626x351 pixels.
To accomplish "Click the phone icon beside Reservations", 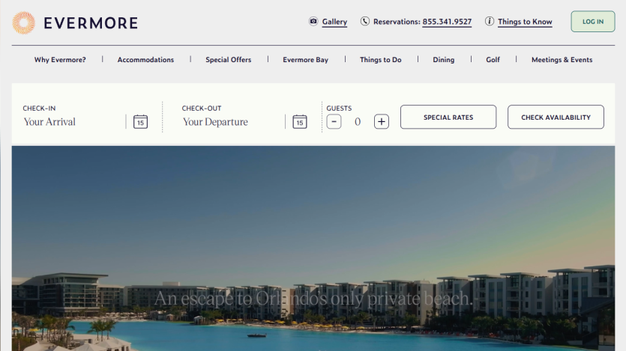I will tap(365, 21).
